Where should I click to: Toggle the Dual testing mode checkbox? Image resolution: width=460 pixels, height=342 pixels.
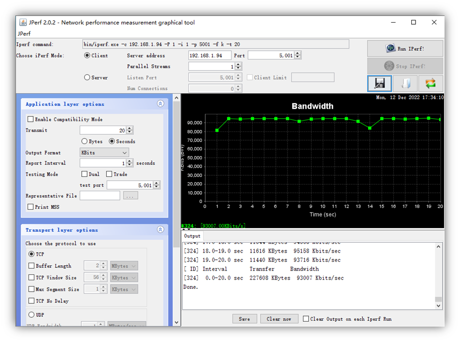85,174
